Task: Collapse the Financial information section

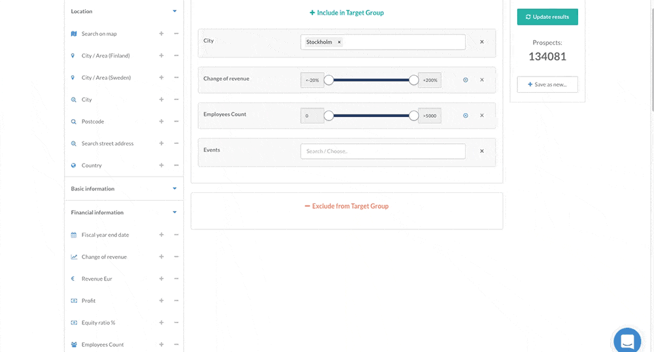Action: point(175,212)
